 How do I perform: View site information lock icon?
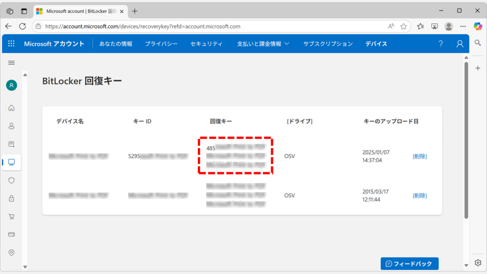[38, 27]
